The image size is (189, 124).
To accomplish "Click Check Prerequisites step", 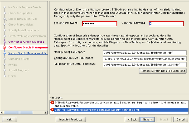I will 21,24.
